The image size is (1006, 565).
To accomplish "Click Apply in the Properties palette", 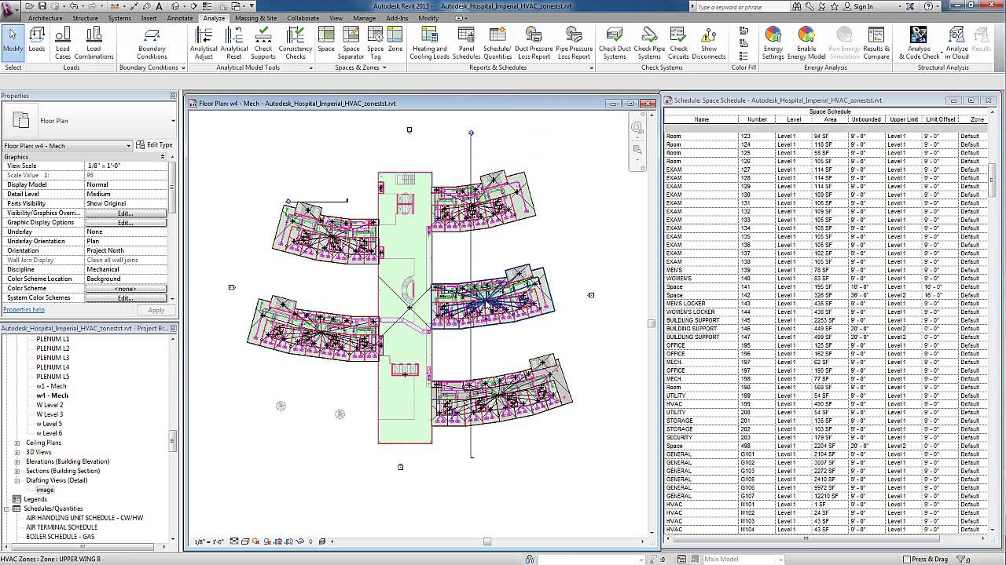I will (x=154, y=309).
